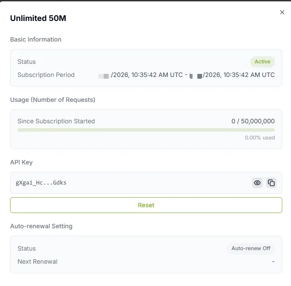
Task: Click the Since Subscription Started label
Action: [x=56, y=121]
